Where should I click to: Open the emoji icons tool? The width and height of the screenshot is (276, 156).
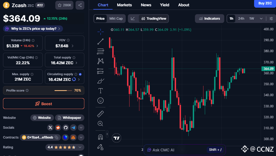(100, 101)
